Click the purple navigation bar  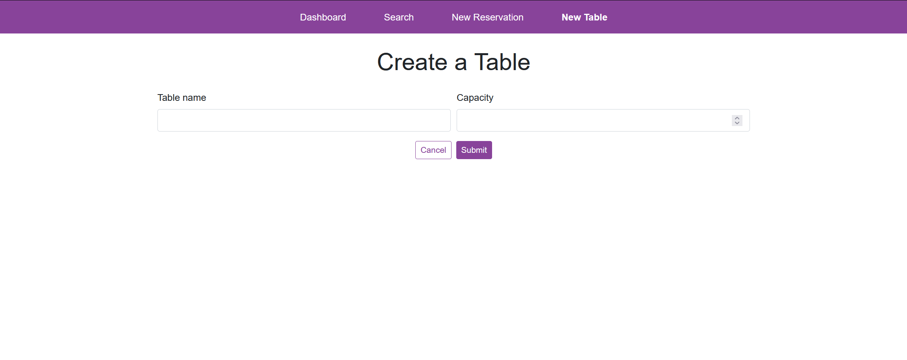[157, 17]
